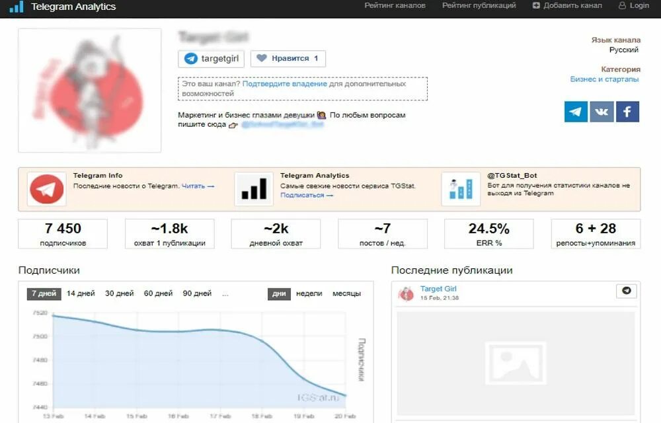
Task: Share the channel via Facebook icon
Action: [x=627, y=112]
